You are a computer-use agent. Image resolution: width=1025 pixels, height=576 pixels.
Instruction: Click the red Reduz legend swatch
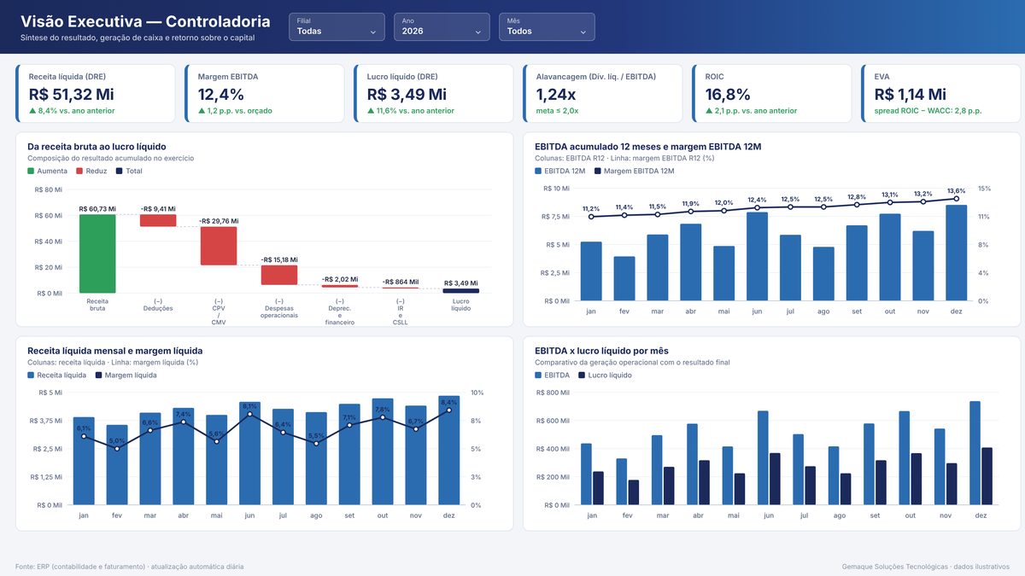point(80,172)
